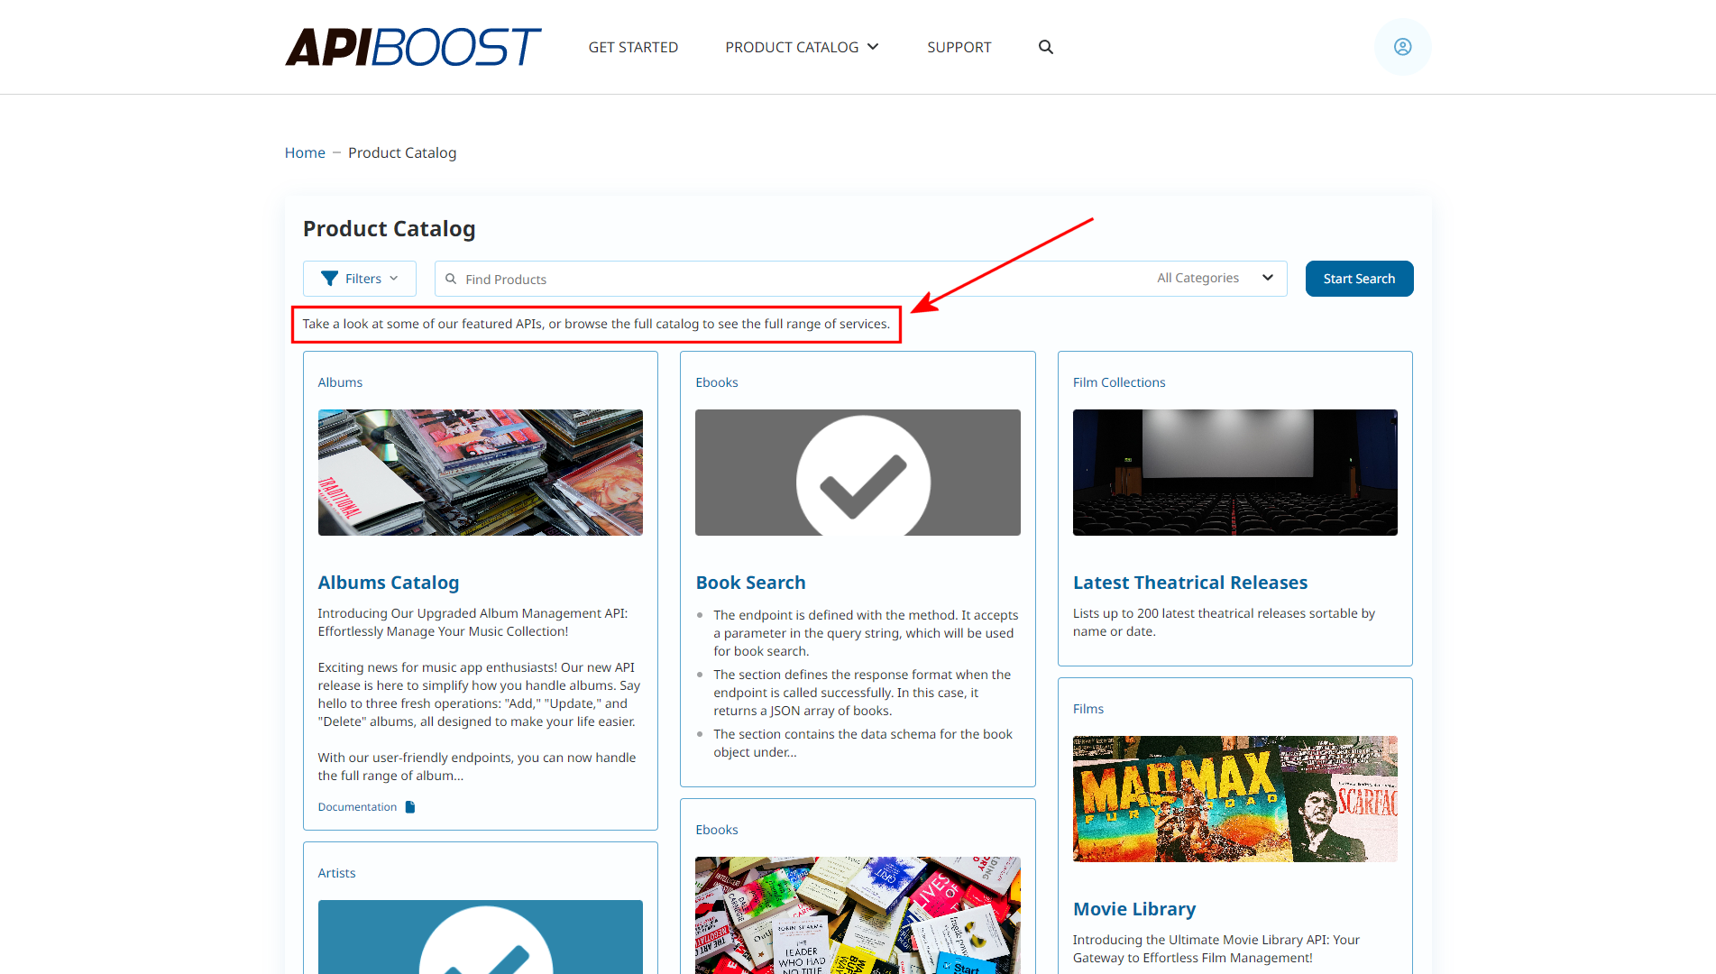Open the All Categories dropdown

pyautogui.click(x=1215, y=279)
